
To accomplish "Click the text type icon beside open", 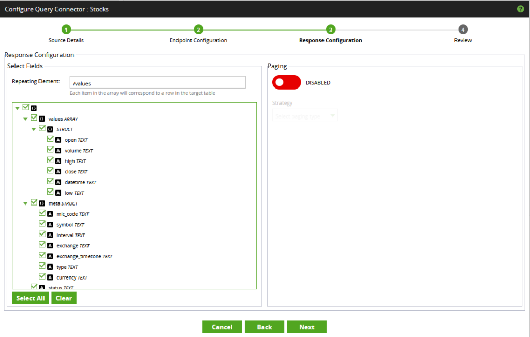I will [57, 139].
